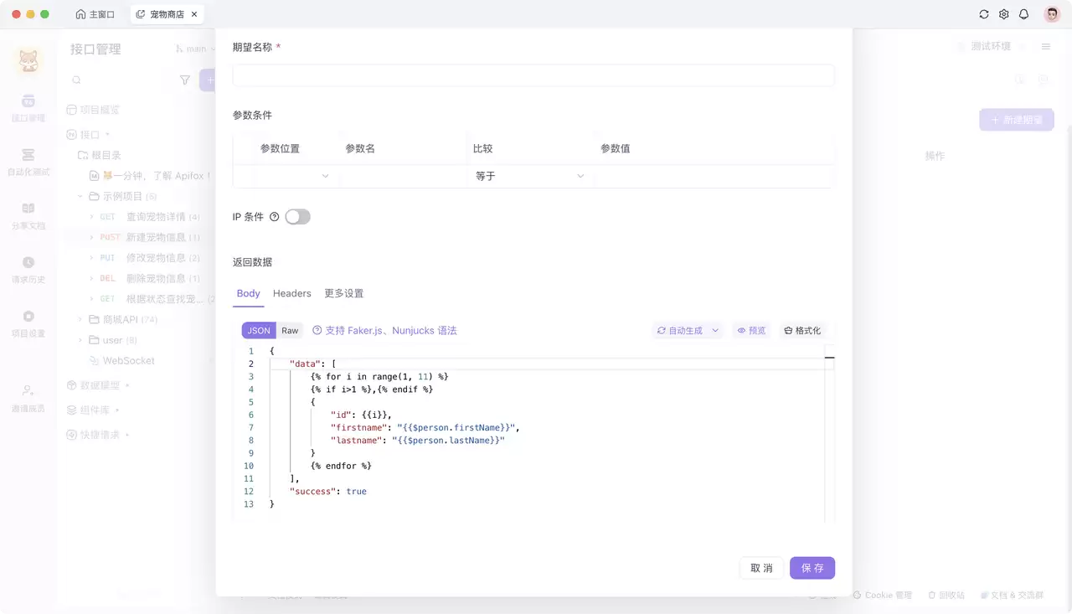The height and width of the screenshot is (614, 1072).
Task: Click the 格式化 format button
Action: click(x=802, y=331)
